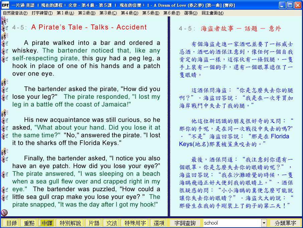Image resolution: width=303 pixels, height=228 pixels.
Task: Open the 第4級 level menu
Action: 129,13
